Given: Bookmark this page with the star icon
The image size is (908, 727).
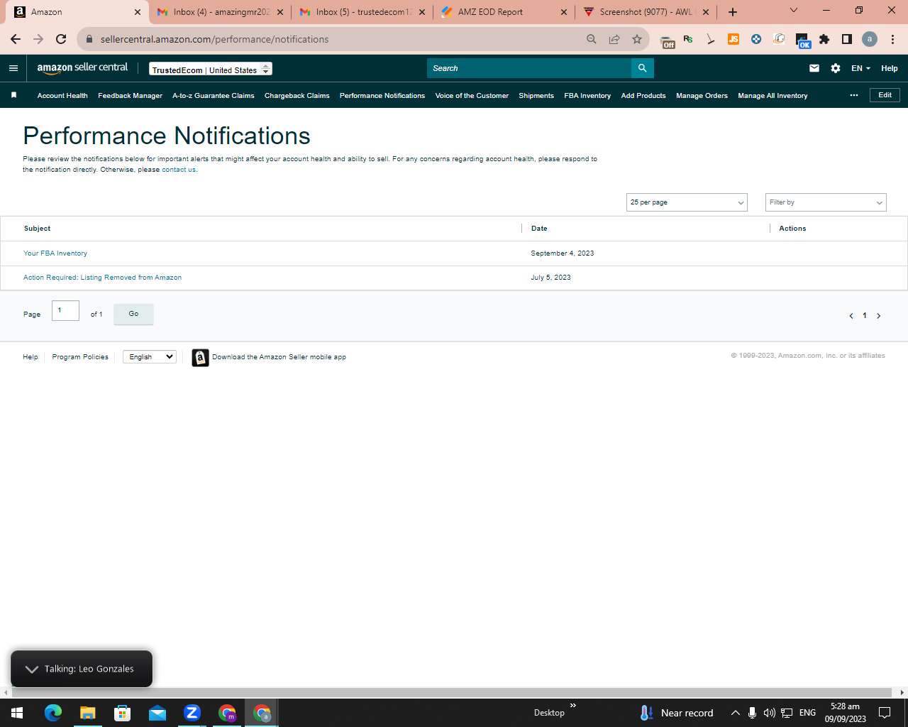Looking at the screenshot, I should pos(637,39).
